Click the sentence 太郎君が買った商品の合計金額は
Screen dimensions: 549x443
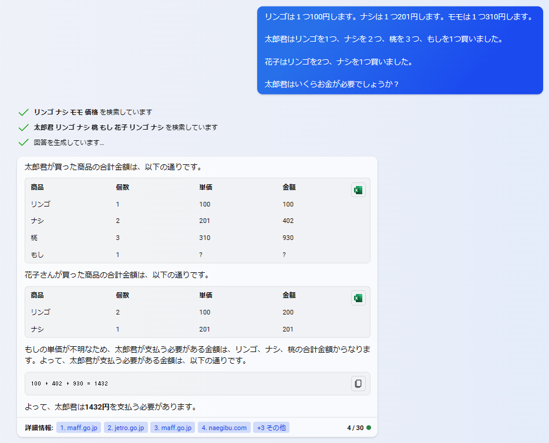(114, 167)
